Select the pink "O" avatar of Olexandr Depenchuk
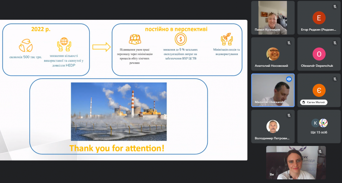Screen dimensions: 342x183 point(319,54)
